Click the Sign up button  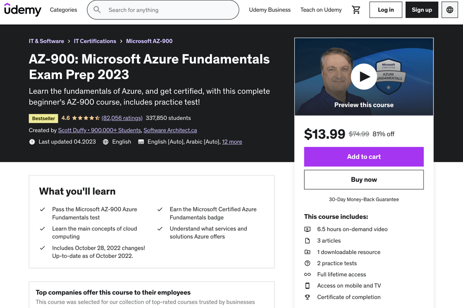coord(422,10)
